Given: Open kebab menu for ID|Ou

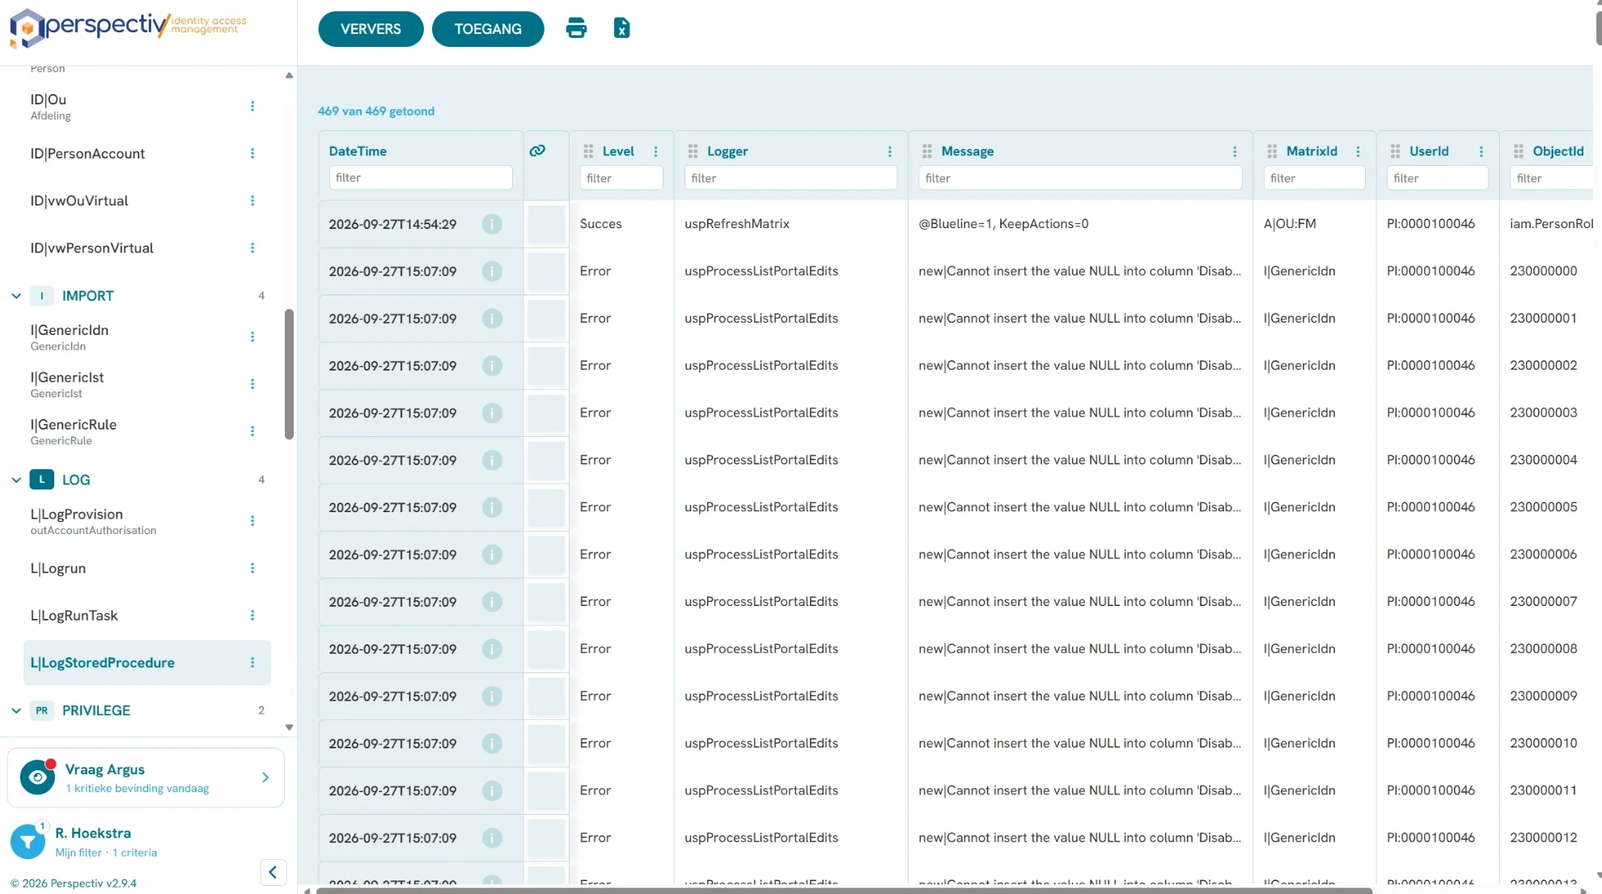Looking at the screenshot, I should tap(252, 106).
